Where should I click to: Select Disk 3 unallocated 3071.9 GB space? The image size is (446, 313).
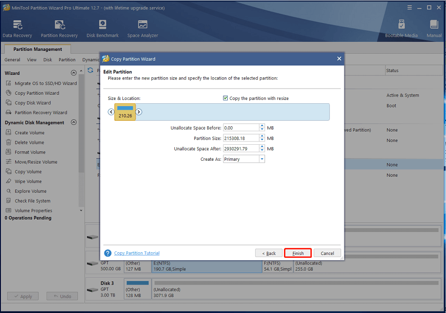(297, 289)
